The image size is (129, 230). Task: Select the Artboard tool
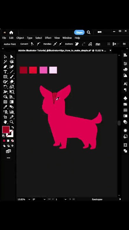5,117
